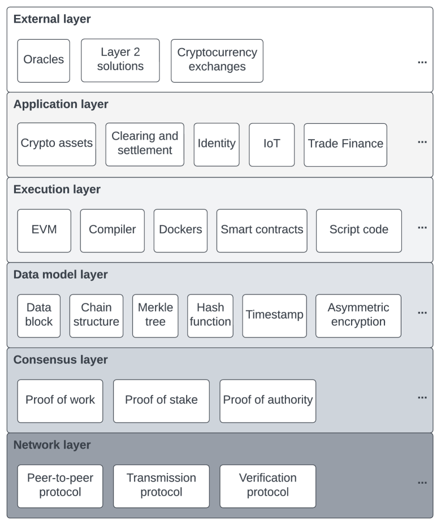441x525 pixels.
Task: Click the EVM box
Action: pos(44,230)
